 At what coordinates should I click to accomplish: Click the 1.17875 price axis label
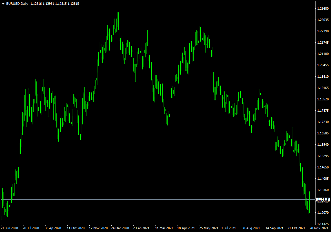coord(323,111)
